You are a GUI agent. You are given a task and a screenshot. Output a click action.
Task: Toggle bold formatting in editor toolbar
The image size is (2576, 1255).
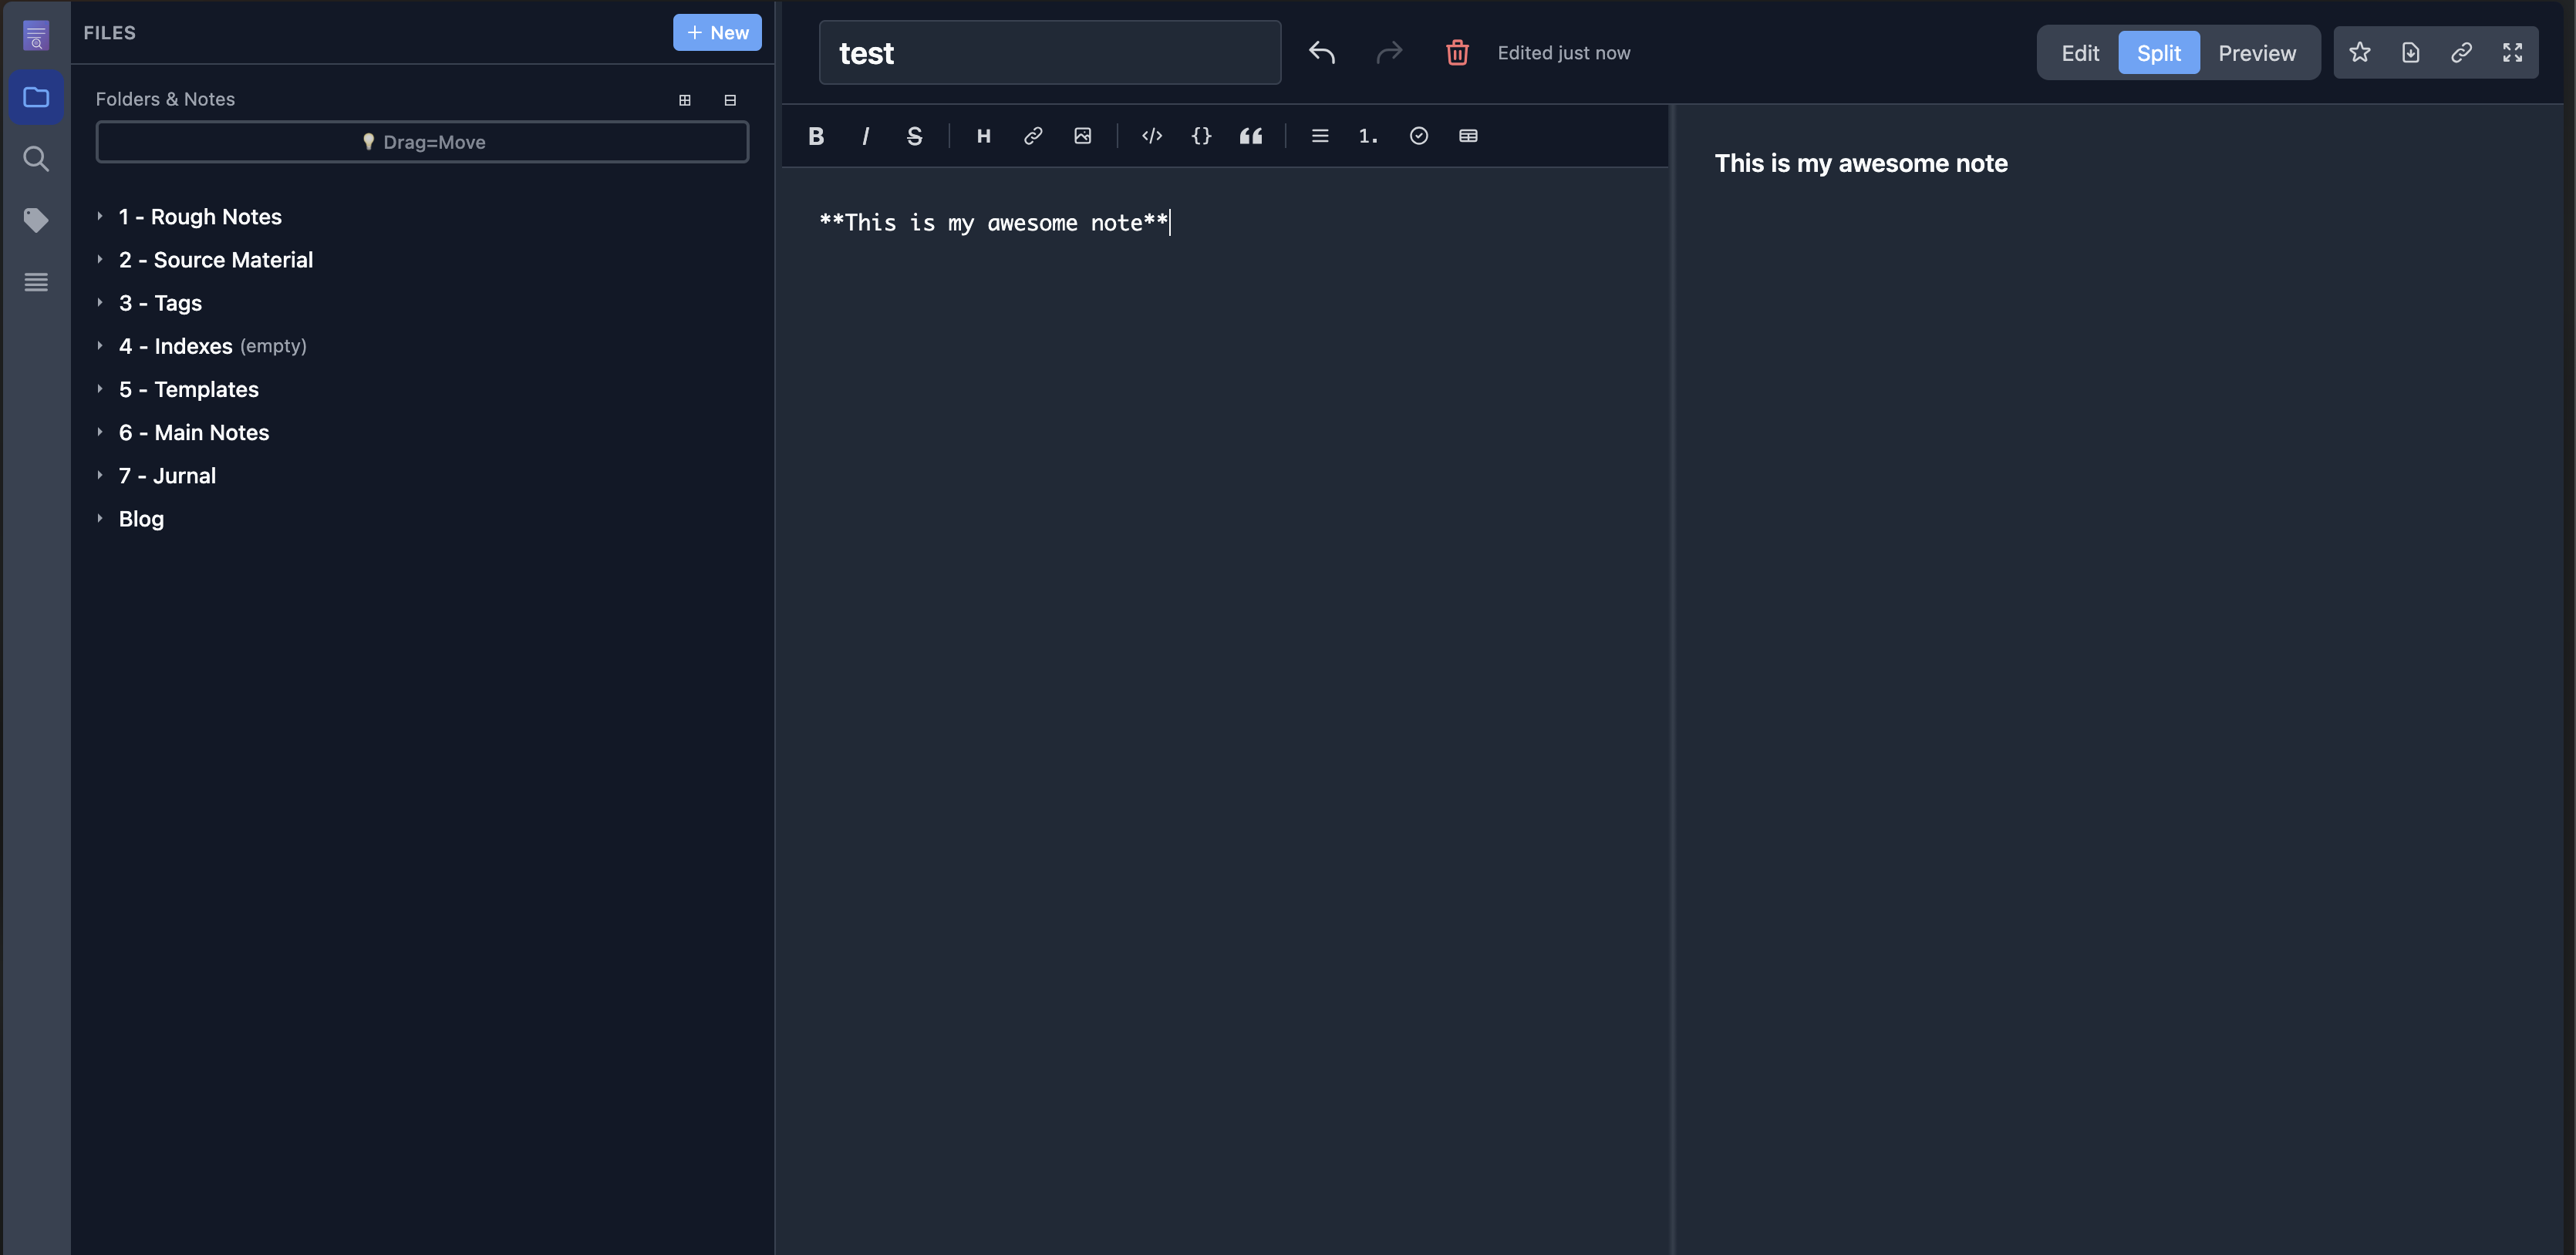click(816, 136)
